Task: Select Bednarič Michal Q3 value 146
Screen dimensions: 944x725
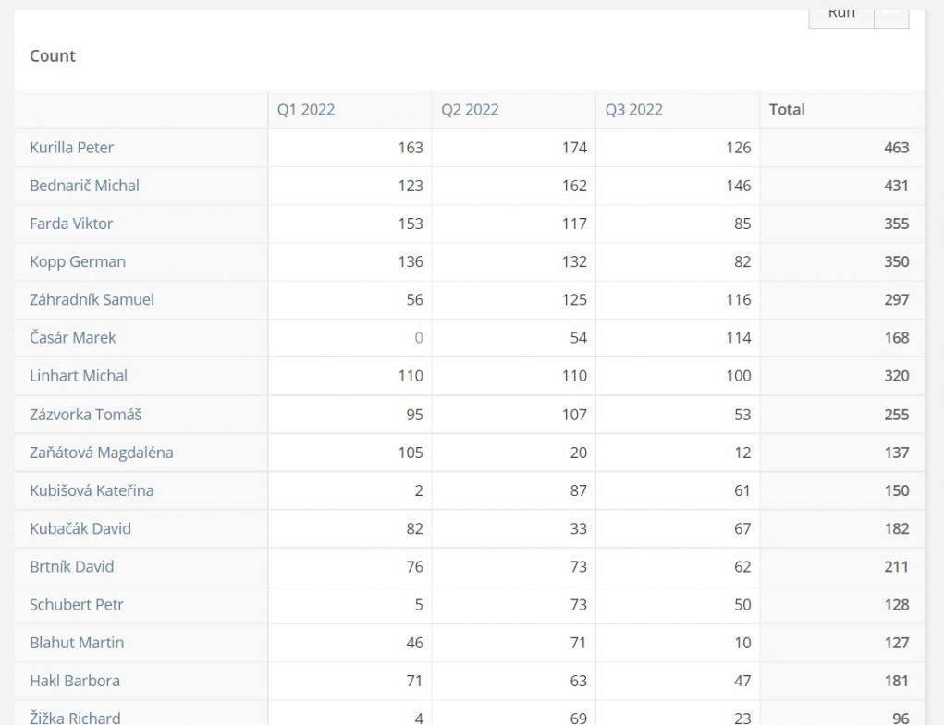Action: point(739,186)
